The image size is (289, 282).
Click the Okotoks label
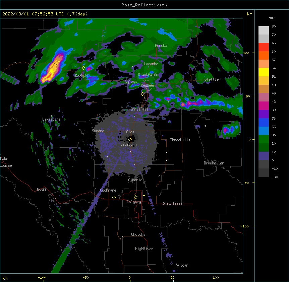click(x=138, y=234)
